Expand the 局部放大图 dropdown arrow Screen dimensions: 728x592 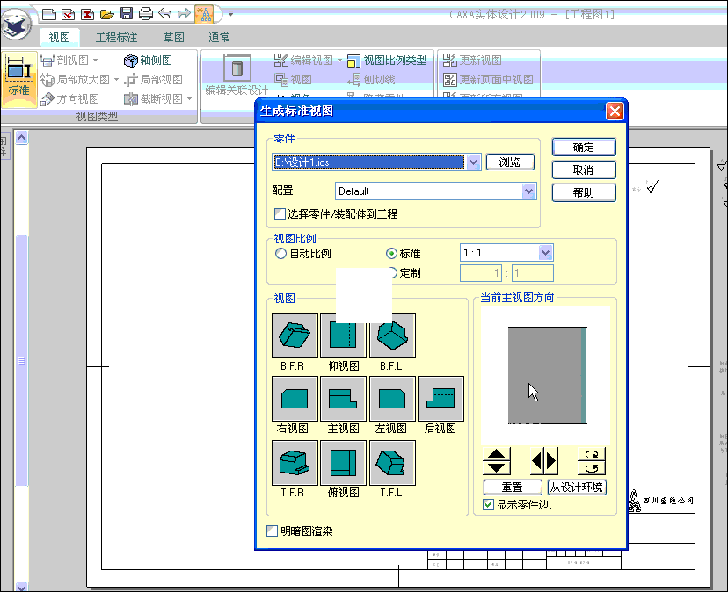pyautogui.click(x=116, y=80)
